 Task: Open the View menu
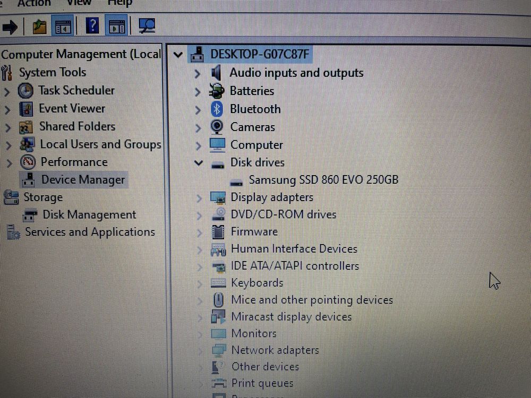tap(79, 3)
